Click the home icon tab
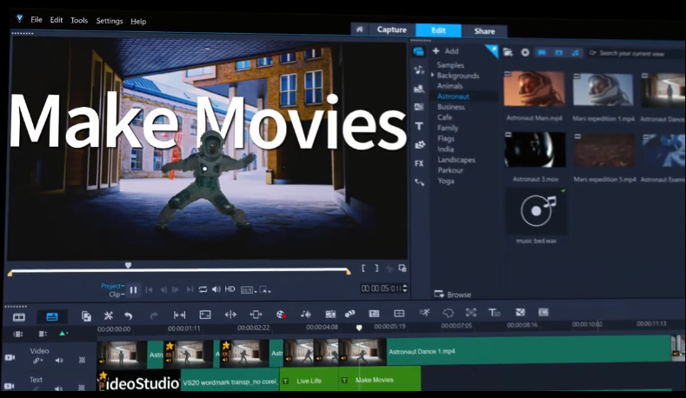The width and height of the screenshot is (686, 398). [x=359, y=30]
